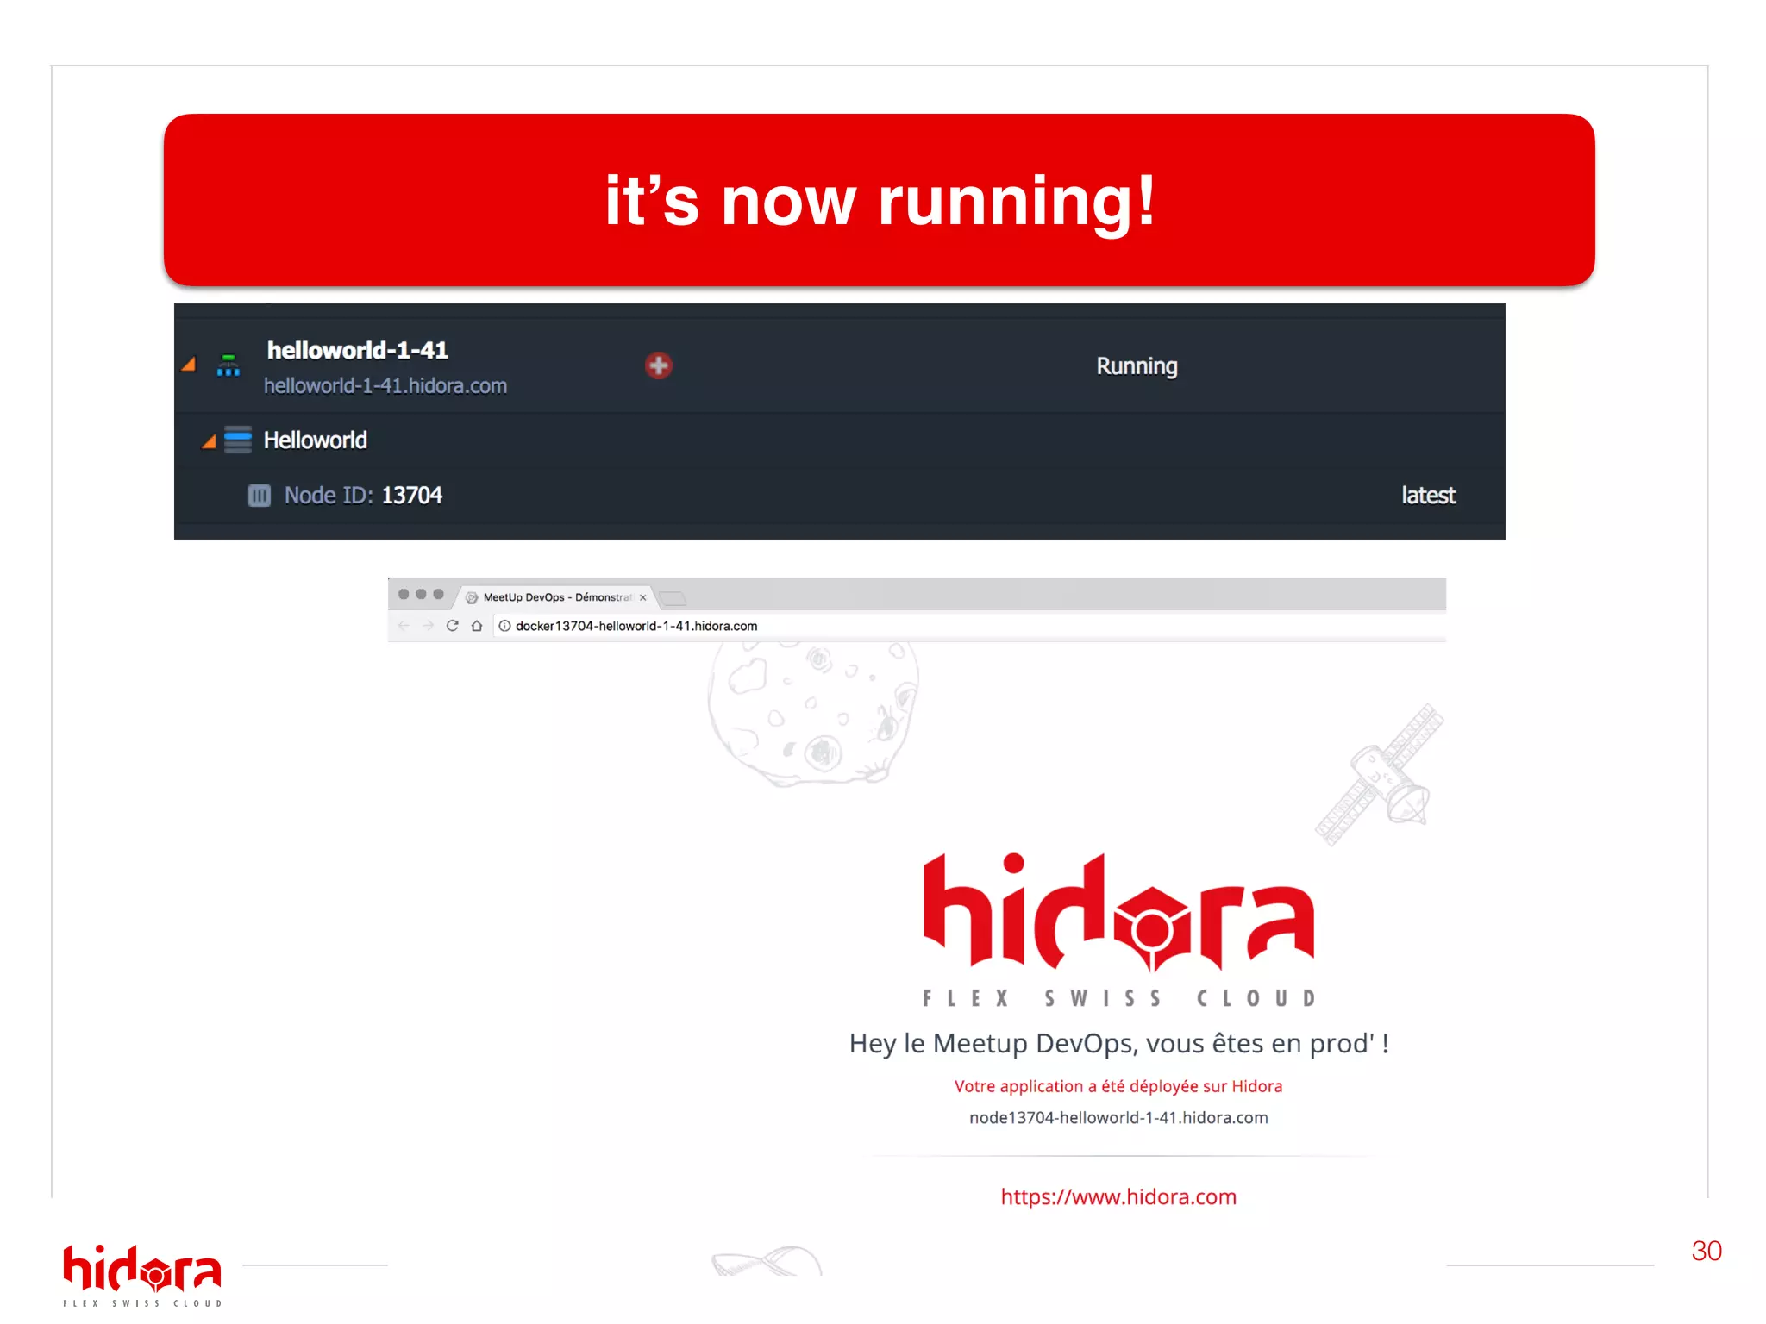Open a new browser tab
The width and height of the screenshot is (1766, 1324).
(x=673, y=598)
